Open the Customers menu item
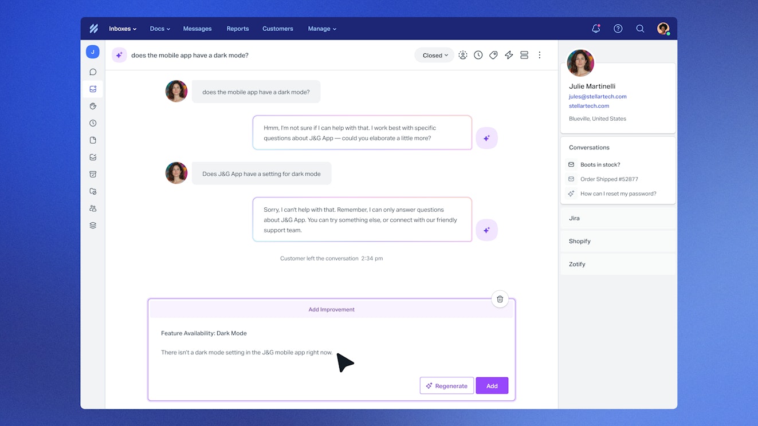The height and width of the screenshot is (426, 758). [x=277, y=29]
